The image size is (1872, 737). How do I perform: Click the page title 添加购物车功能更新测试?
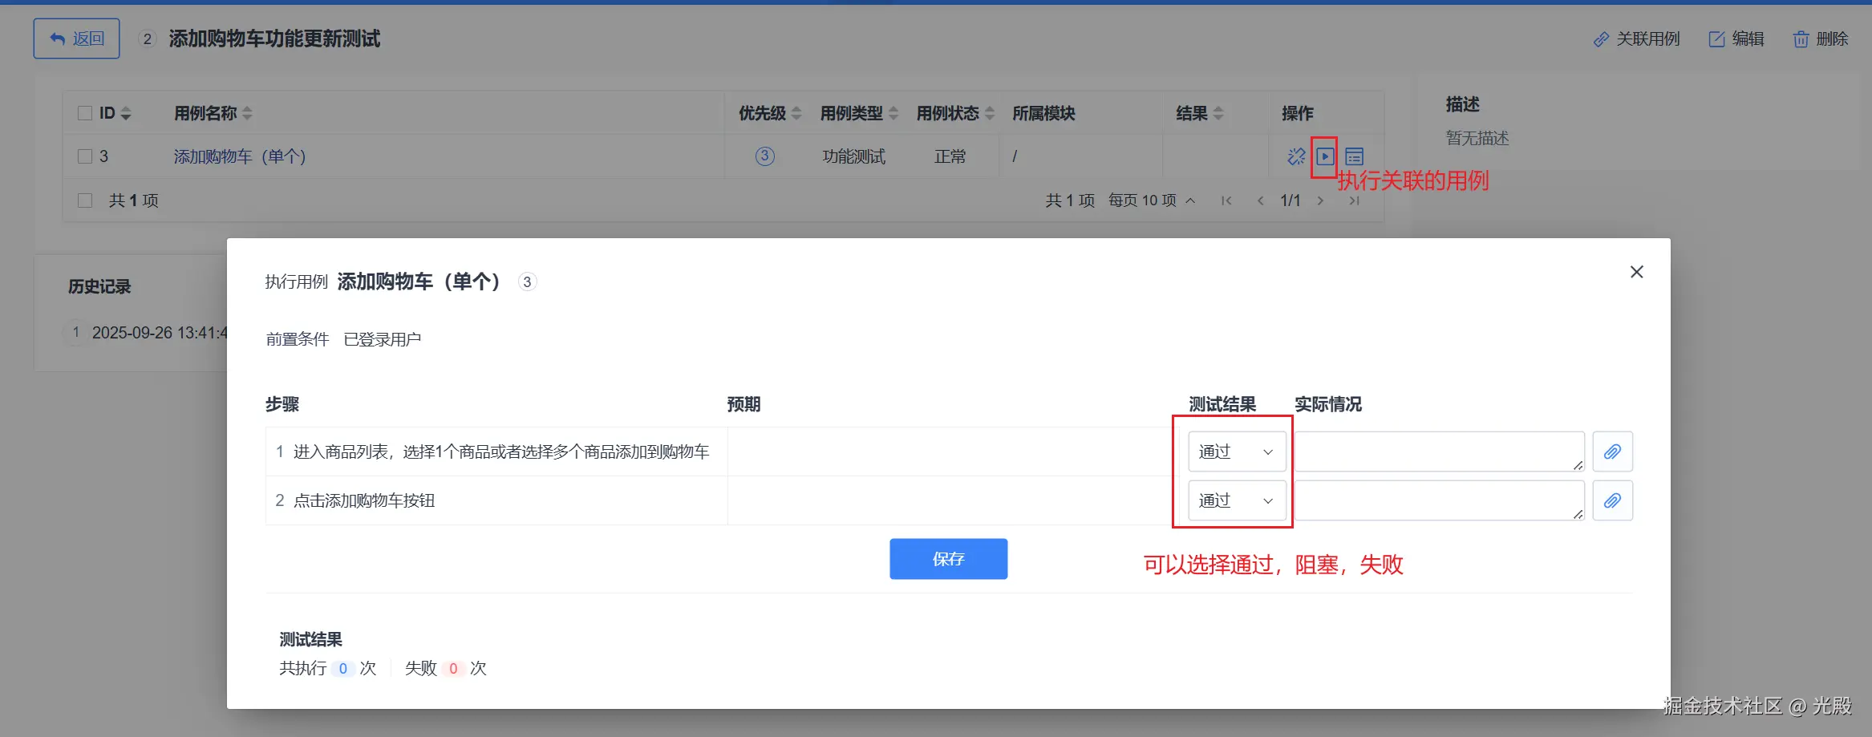[274, 38]
